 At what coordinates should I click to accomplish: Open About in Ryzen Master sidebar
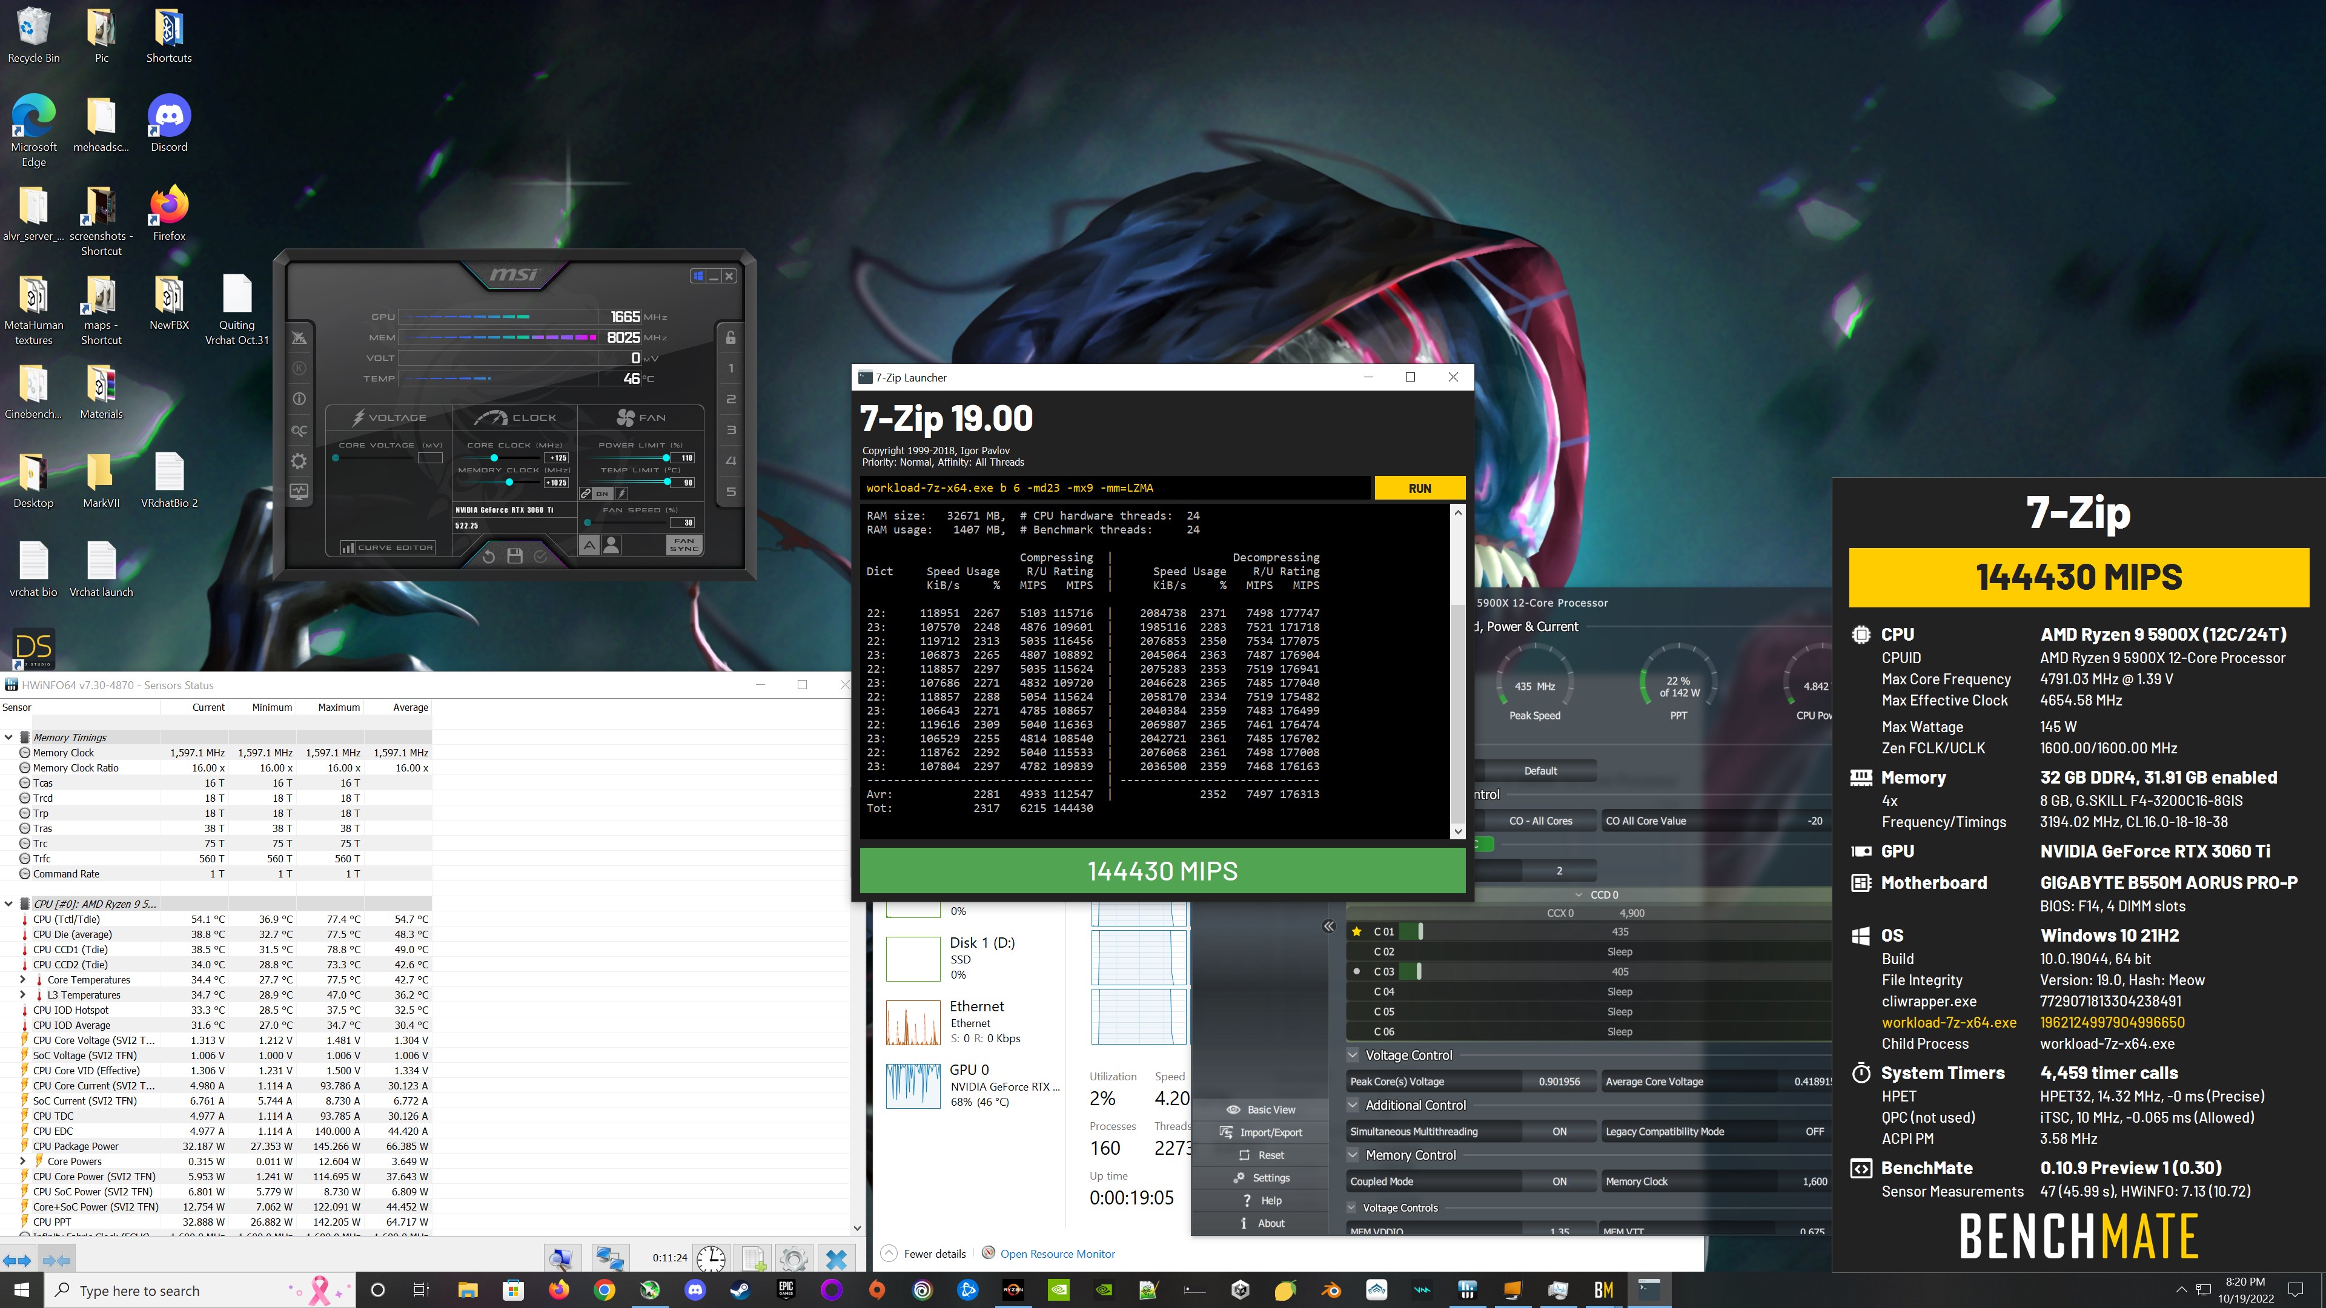tap(1261, 1223)
